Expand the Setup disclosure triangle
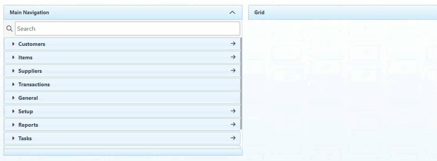437x161 pixels. coord(13,111)
